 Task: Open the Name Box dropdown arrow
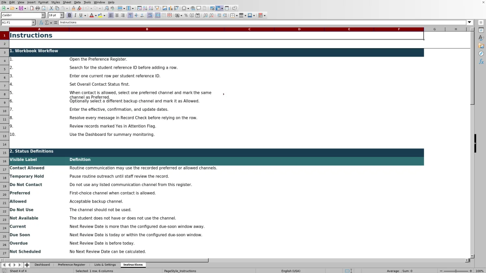[34, 23]
